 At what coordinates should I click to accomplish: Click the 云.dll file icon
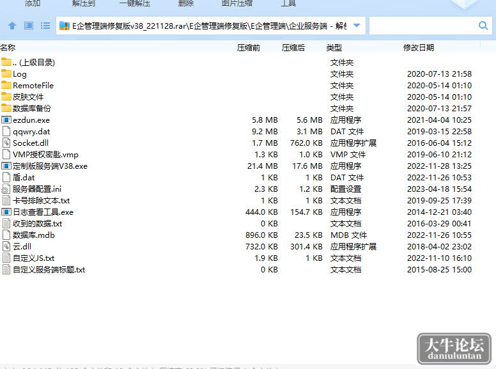pos(6,246)
